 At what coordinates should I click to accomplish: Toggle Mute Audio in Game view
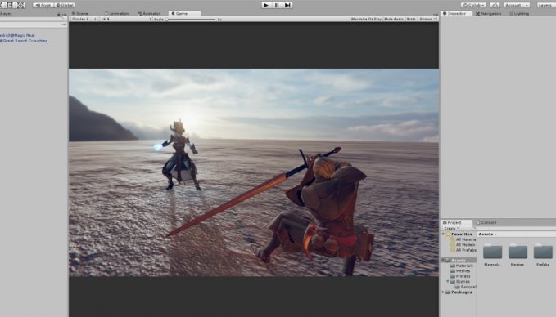click(394, 19)
